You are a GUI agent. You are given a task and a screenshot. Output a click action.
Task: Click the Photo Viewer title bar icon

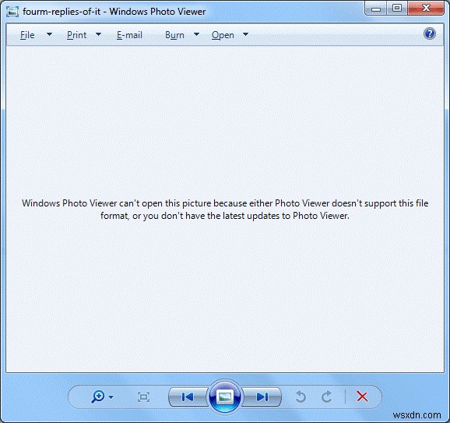click(x=12, y=12)
